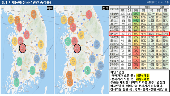Select the red Gangwon bubble on 전세 map

pyautogui.click(x=89, y=15)
